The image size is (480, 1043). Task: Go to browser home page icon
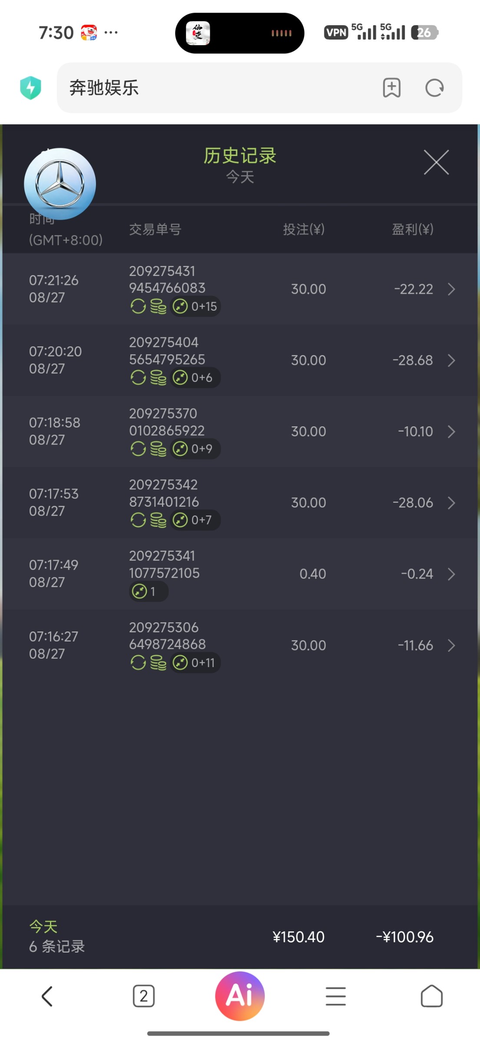pos(432,996)
